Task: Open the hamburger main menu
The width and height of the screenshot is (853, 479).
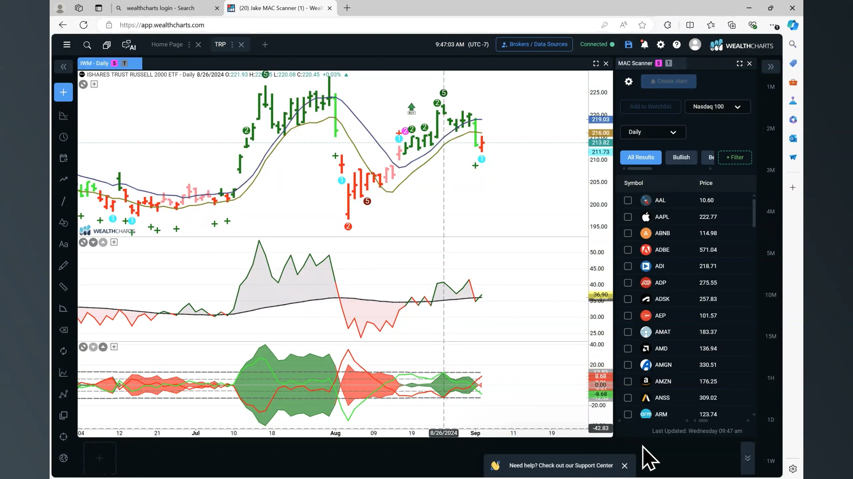Action: (x=67, y=44)
